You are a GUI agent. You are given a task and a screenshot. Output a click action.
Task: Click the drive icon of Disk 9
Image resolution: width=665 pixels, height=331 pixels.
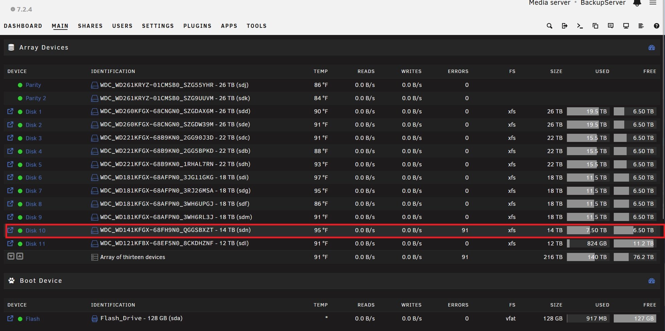(x=94, y=217)
